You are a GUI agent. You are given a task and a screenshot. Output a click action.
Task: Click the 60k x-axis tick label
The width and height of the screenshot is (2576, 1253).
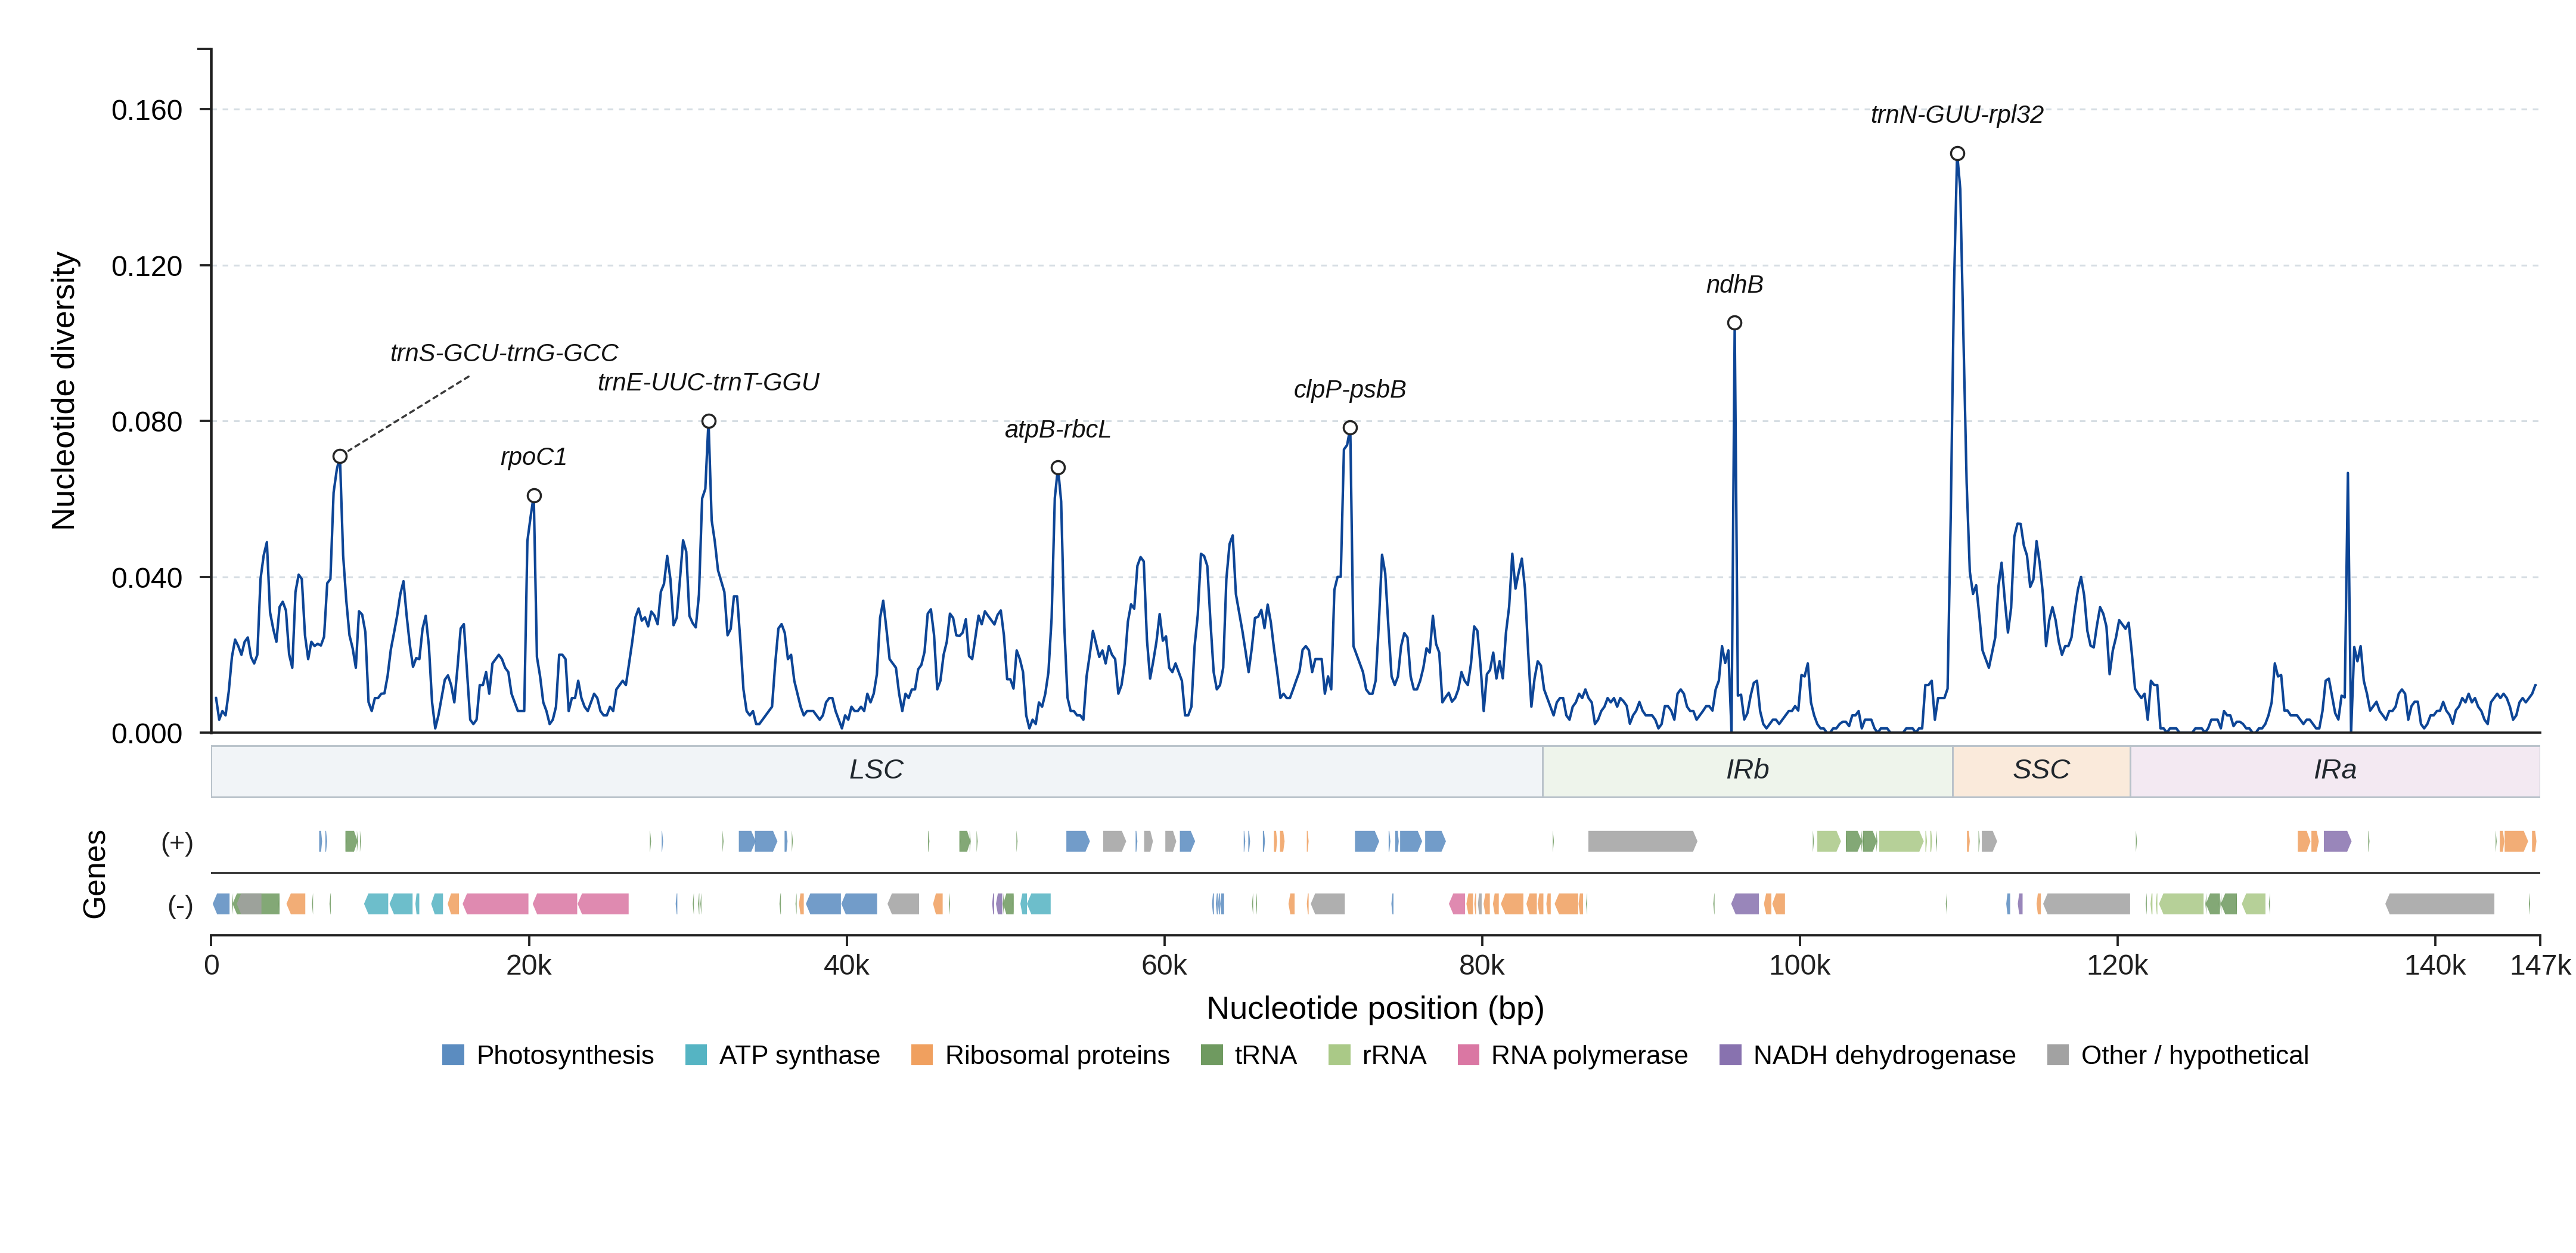click(1165, 966)
